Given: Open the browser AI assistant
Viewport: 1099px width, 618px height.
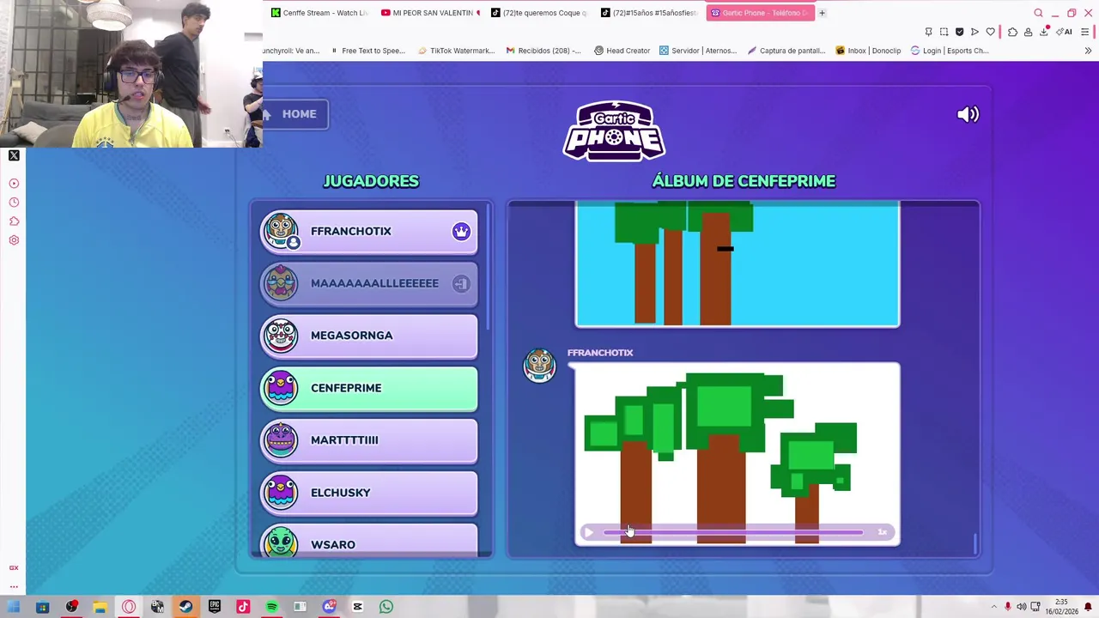Looking at the screenshot, I should click(1064, 32).
